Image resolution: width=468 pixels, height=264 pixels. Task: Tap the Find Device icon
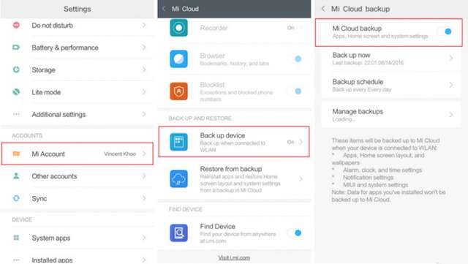178,233
